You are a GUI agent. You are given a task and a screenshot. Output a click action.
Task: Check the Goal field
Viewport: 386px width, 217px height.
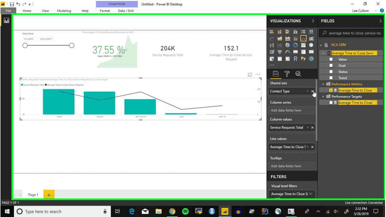[x=331, y=65]
